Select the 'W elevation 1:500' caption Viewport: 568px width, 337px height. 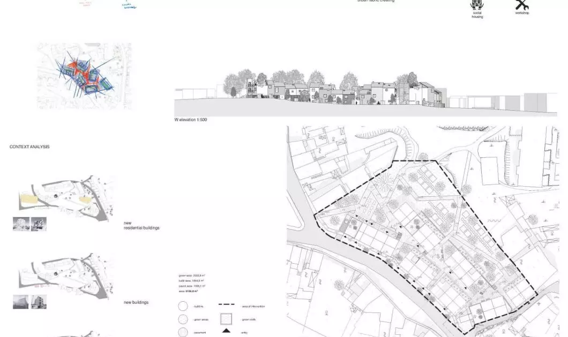[191, 120]
